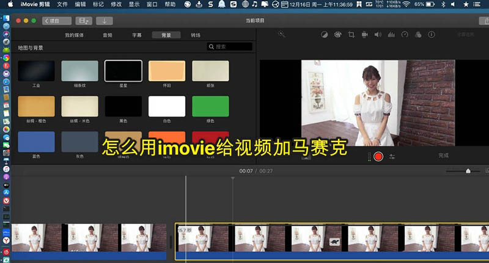This screenshot has height=263, width=489.
Task: Choose the beige paper background thumbnail
Action: pos(210,71)
